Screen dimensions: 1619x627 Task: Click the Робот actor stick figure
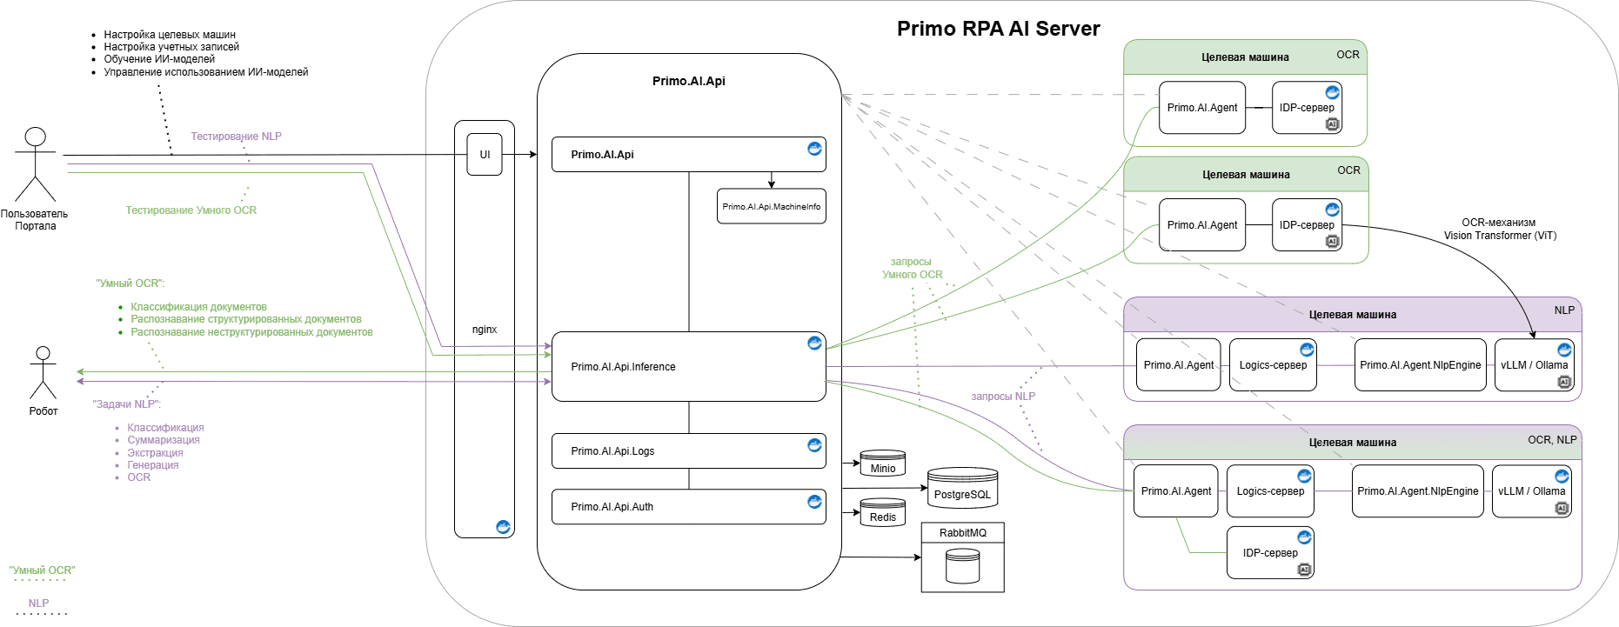(43, 372)
